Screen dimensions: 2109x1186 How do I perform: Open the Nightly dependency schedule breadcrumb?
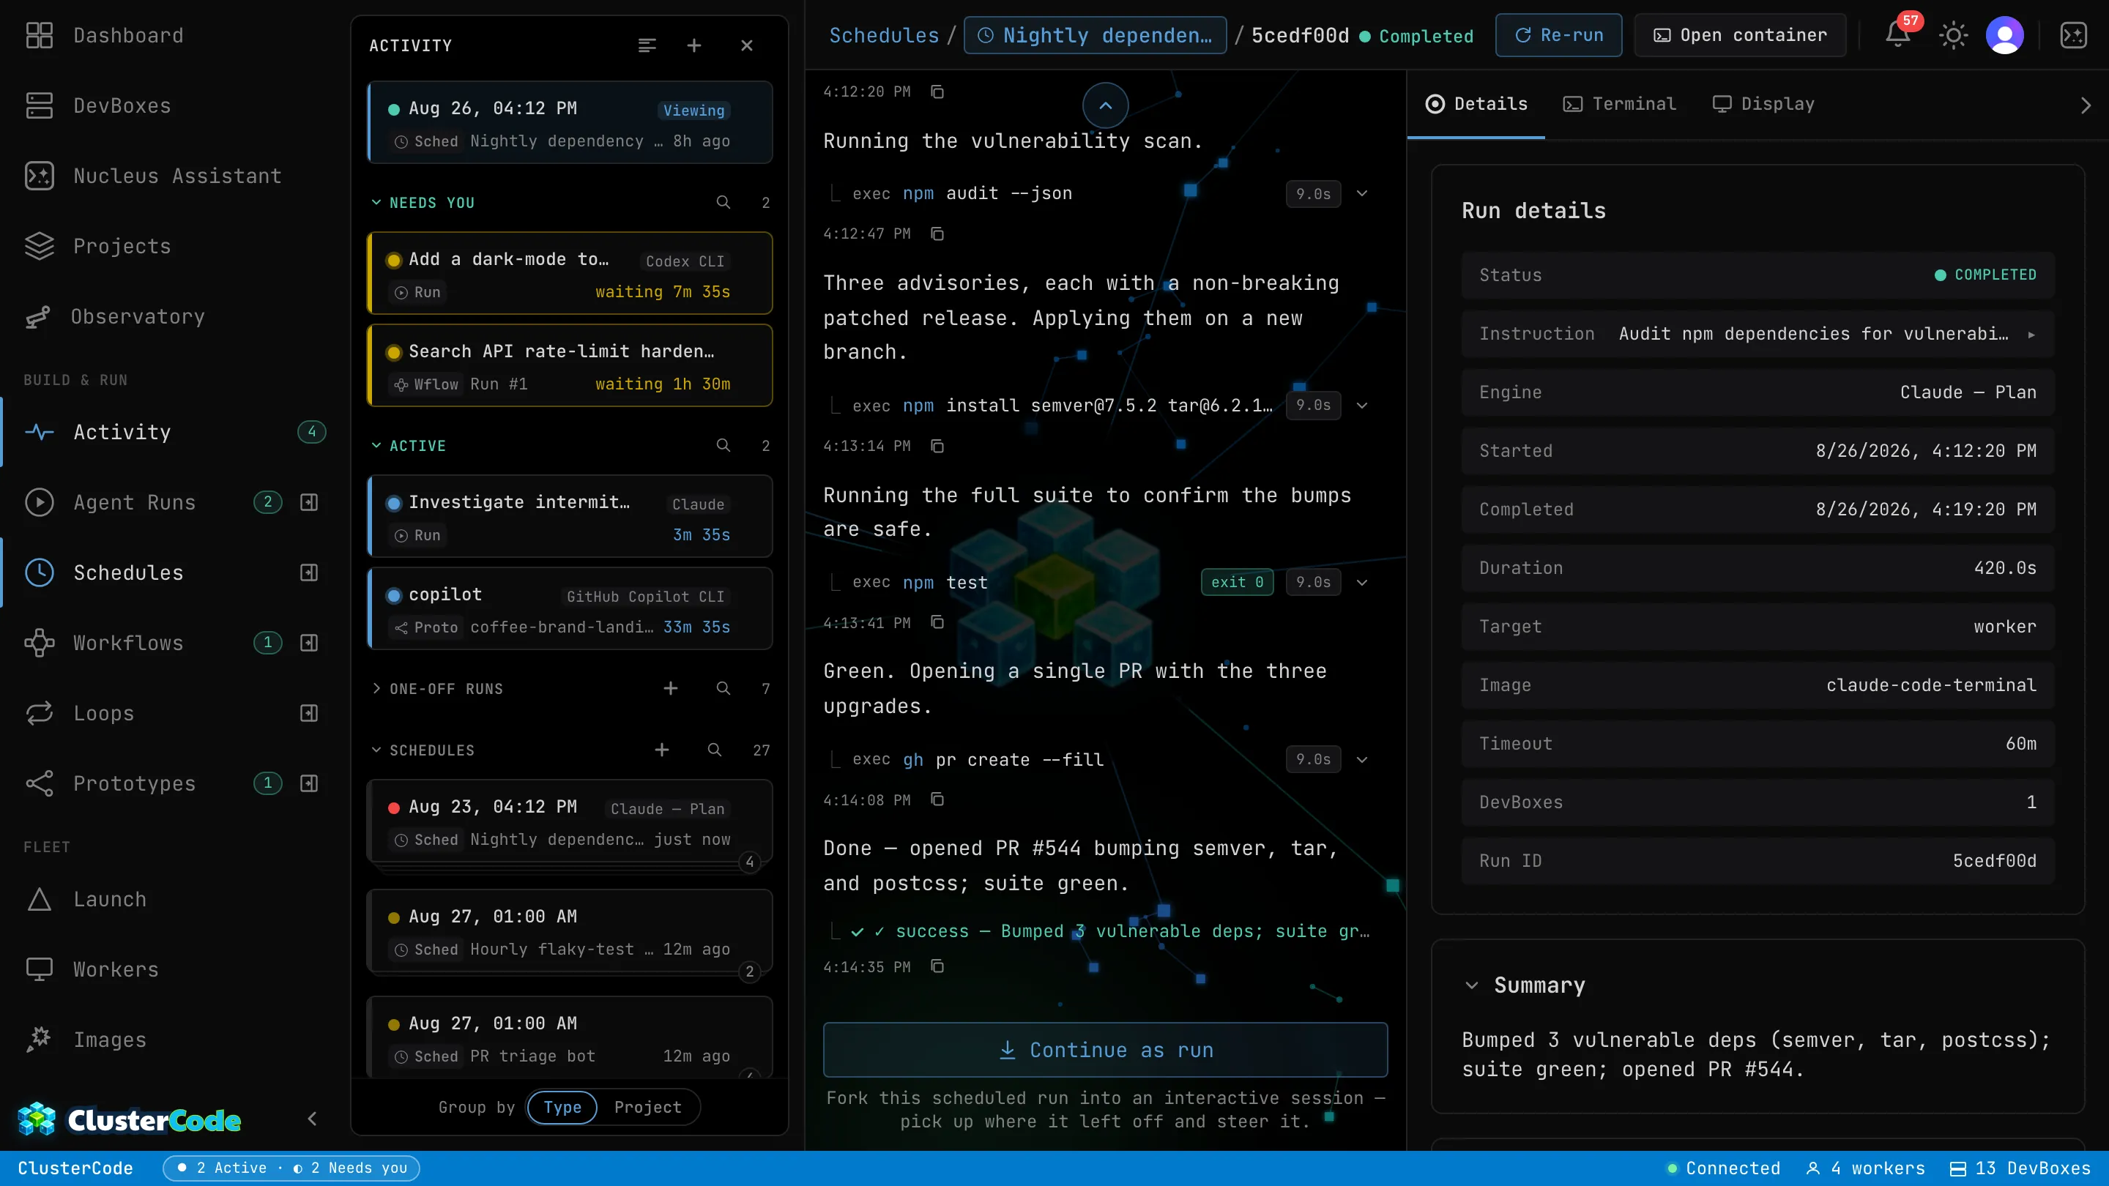[1095, 35]
